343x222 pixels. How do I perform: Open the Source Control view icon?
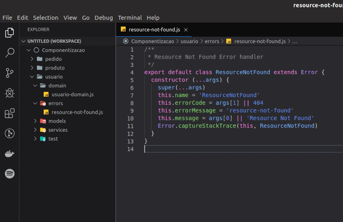[x=9, y=73]
